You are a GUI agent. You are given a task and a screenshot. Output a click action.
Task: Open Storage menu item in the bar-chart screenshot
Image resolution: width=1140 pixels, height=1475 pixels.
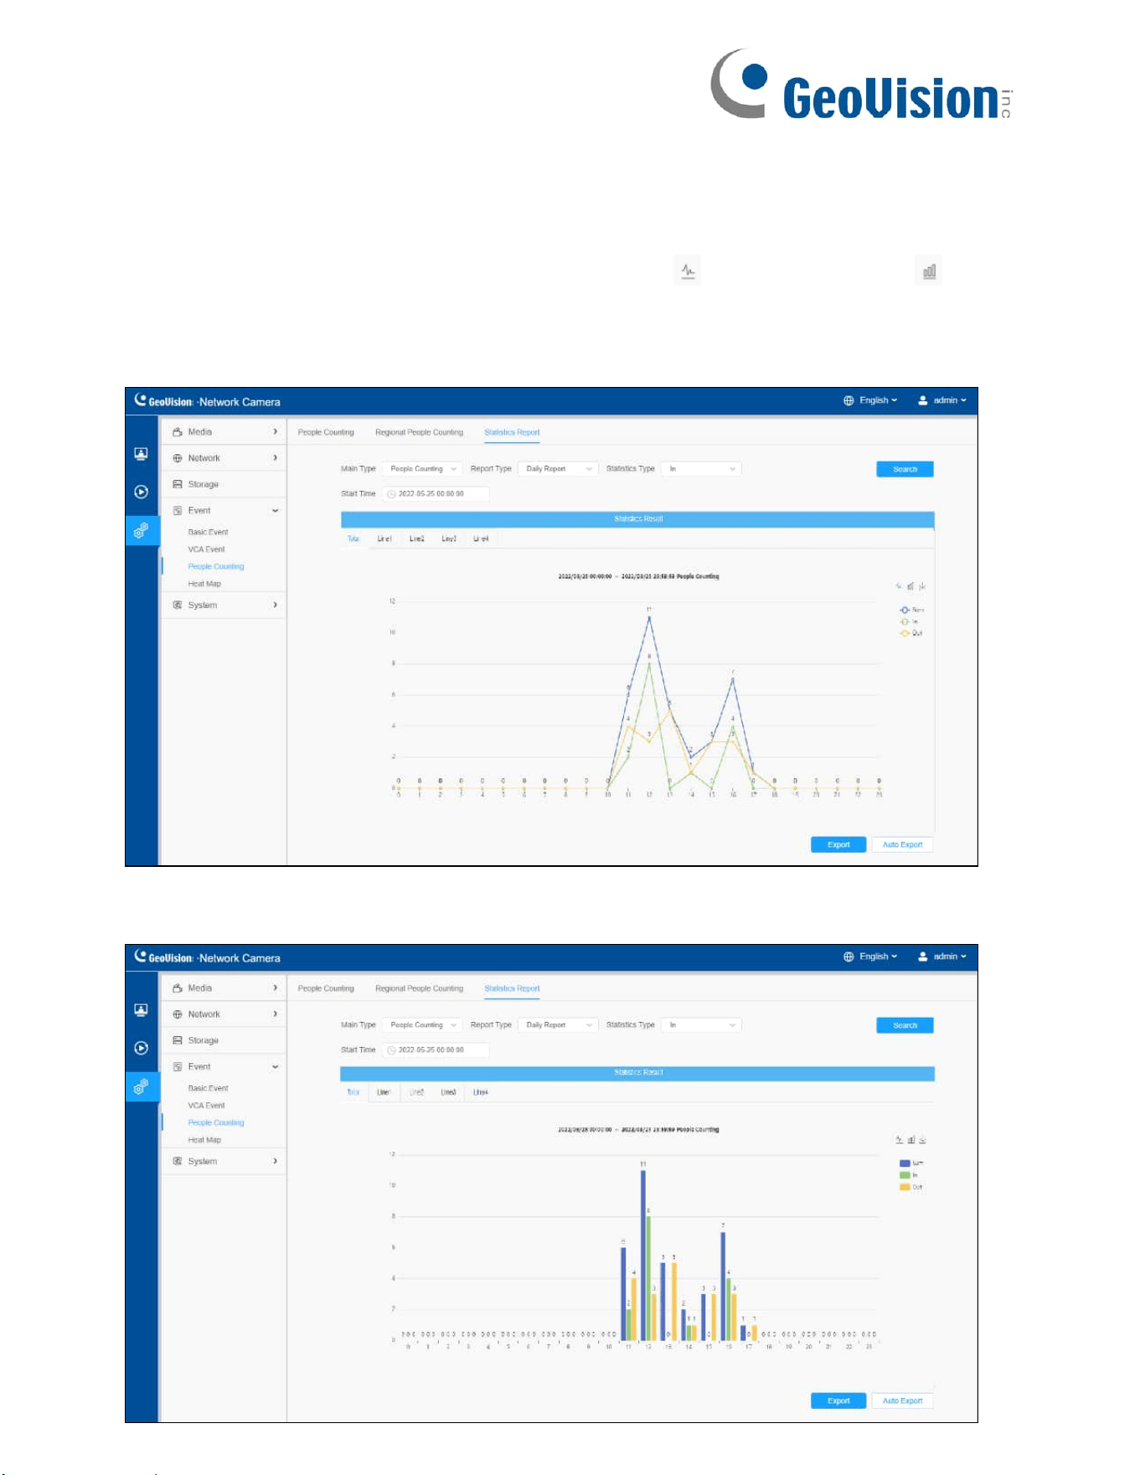[x=224, y=1040]
